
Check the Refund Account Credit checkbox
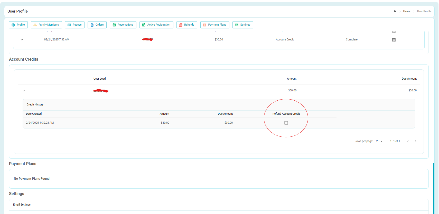(286, 123)
